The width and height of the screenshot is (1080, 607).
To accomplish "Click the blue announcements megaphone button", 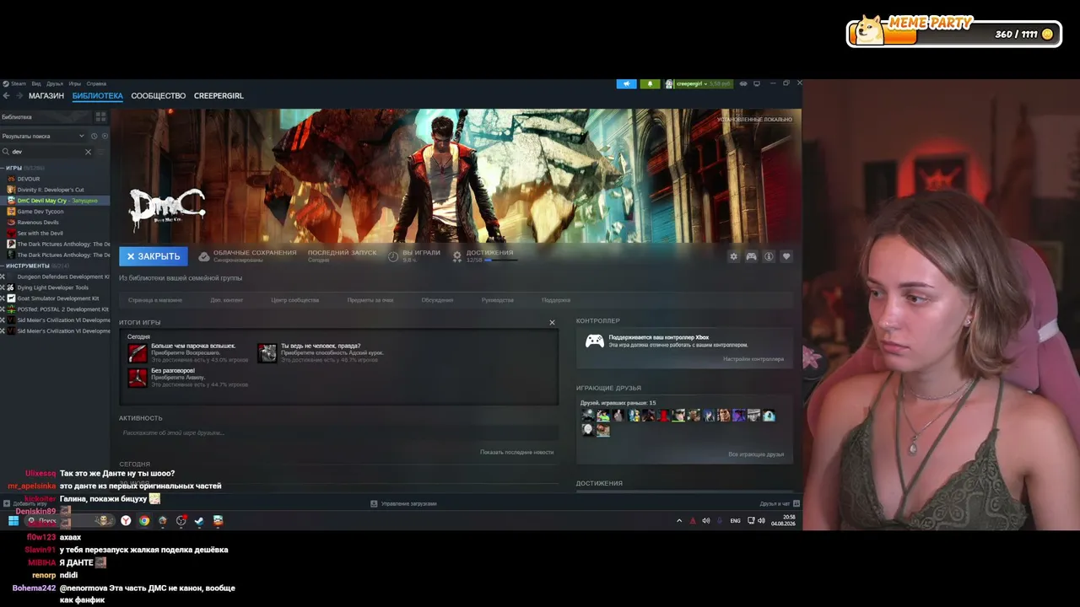I will tap(626, 83).
